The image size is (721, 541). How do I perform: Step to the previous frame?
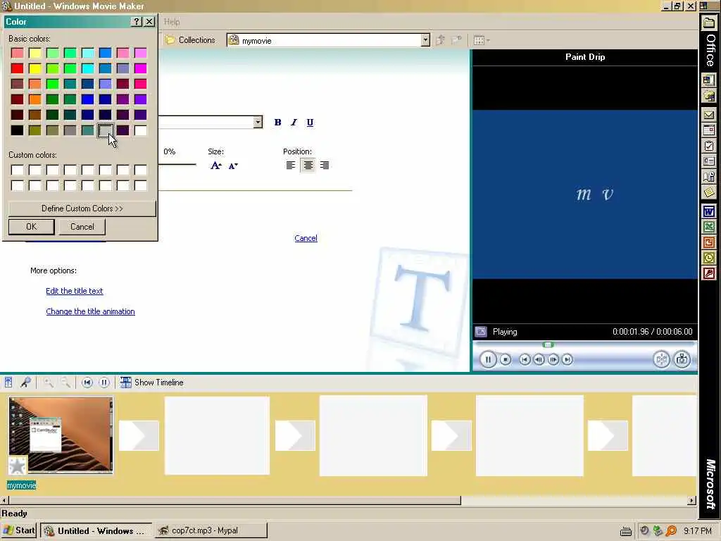pyautogui.click(x=539, y=359)
